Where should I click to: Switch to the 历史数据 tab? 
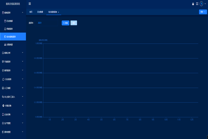point(41,12)
